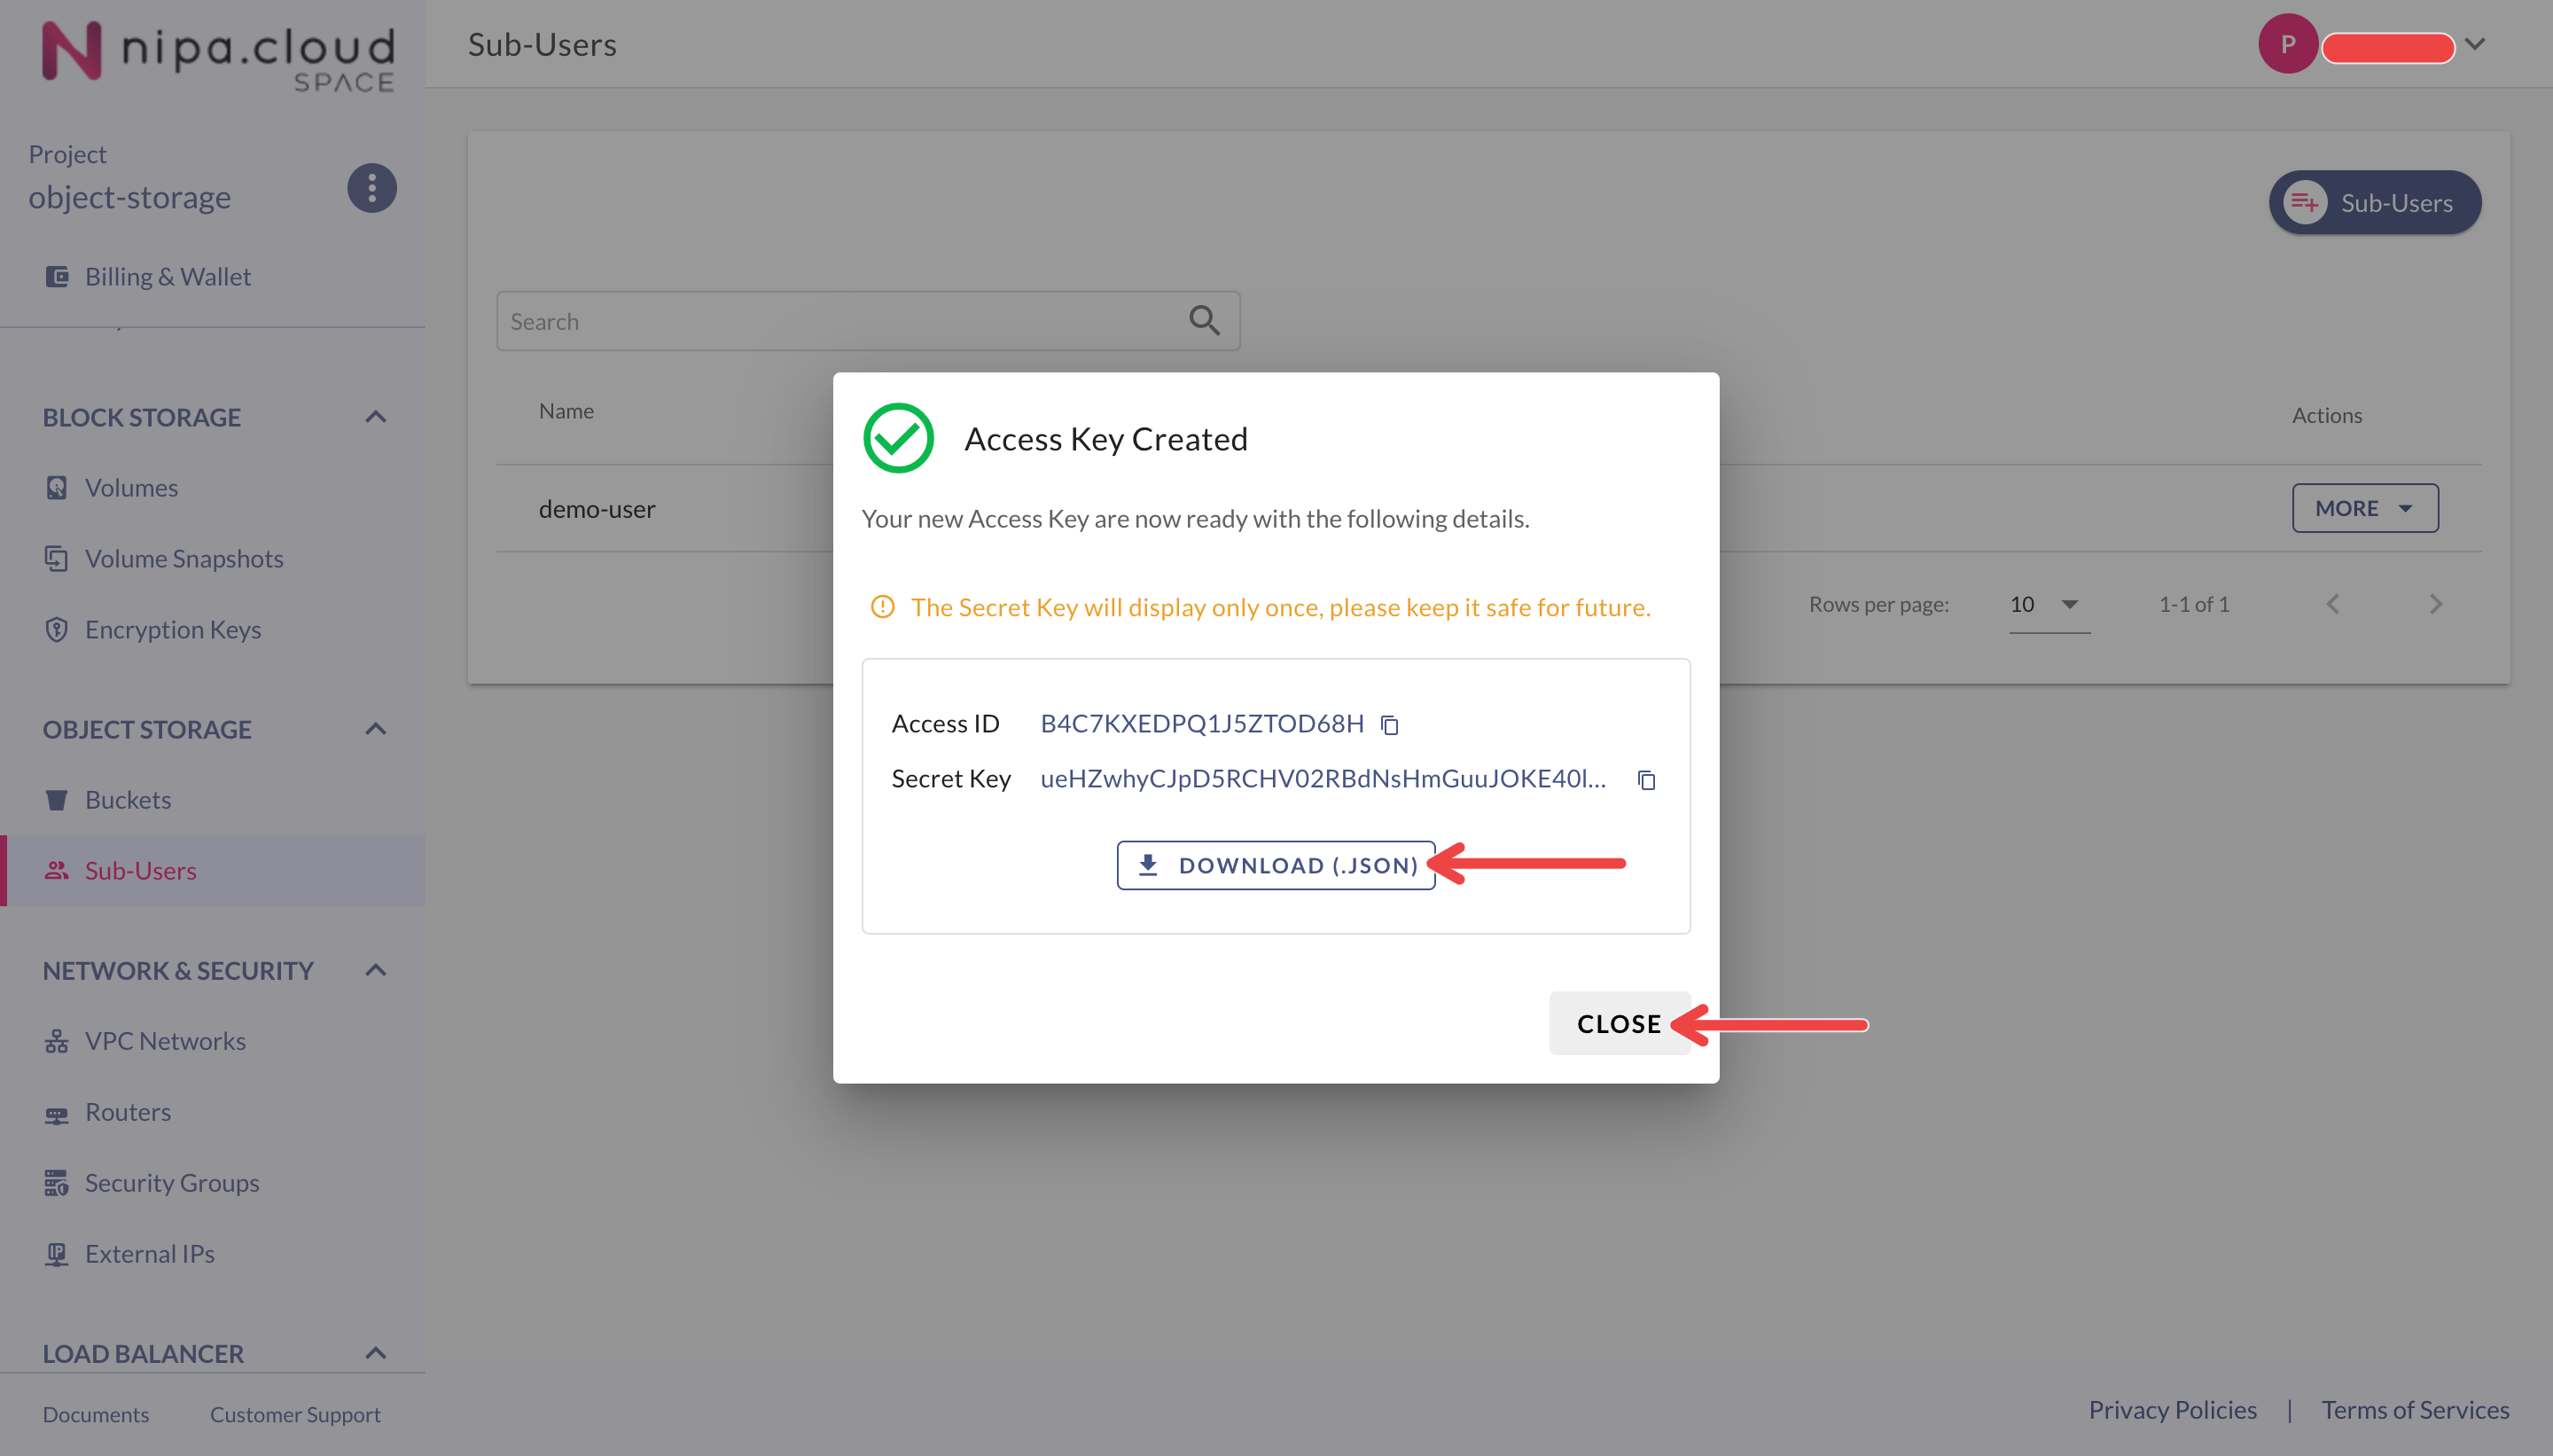The height and width of the screenshot is (1456, 2553).
Task: Open the MORE dropdown for demo-user
Action: (2364, 508)
